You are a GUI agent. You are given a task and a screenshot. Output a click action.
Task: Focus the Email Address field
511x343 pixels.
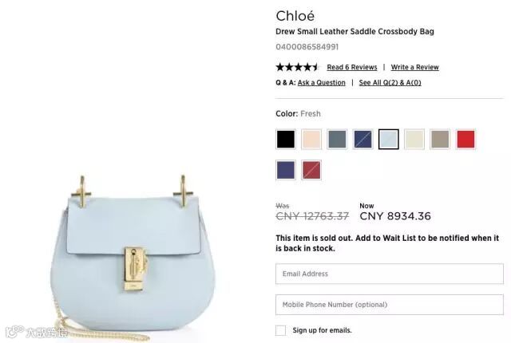390,274
